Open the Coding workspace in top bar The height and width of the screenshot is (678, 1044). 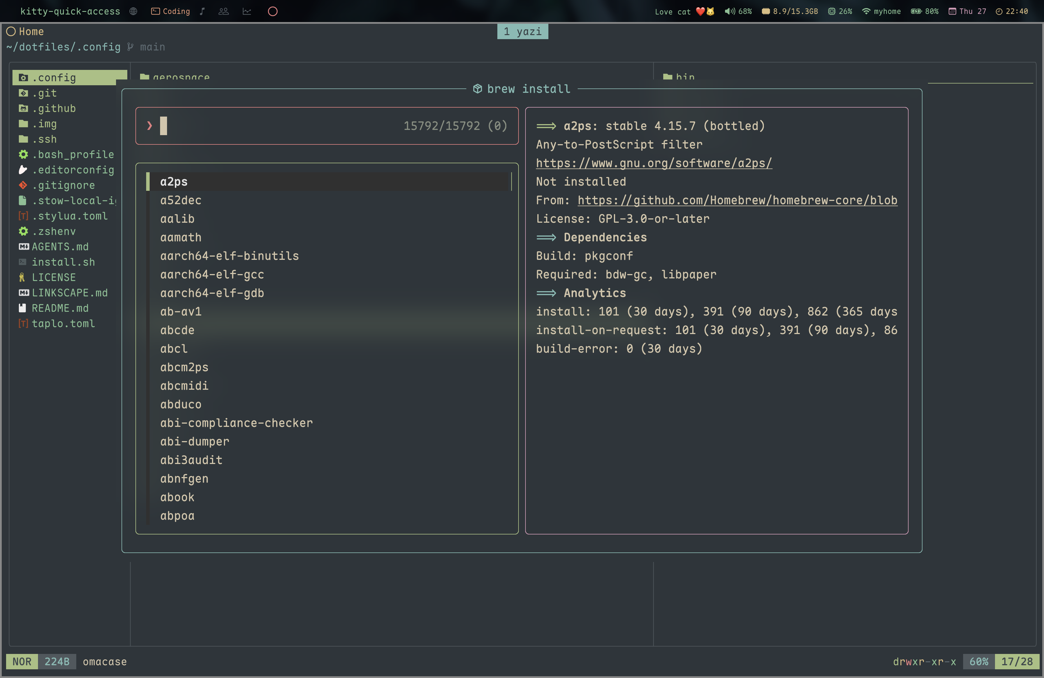[x=170, y=11]
